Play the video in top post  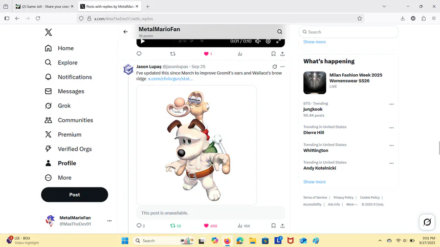pyautogui.click(x=143, y=41)
